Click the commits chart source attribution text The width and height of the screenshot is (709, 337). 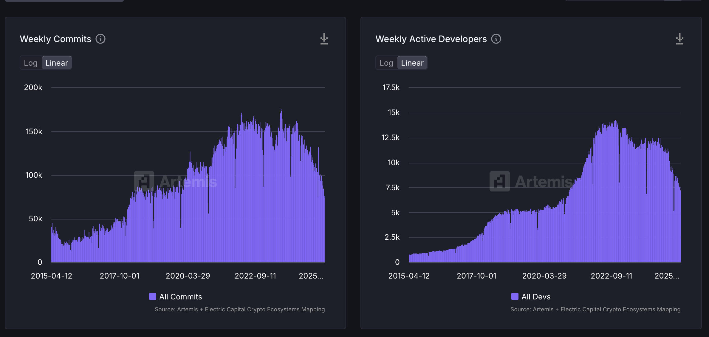tap(240, 309)
